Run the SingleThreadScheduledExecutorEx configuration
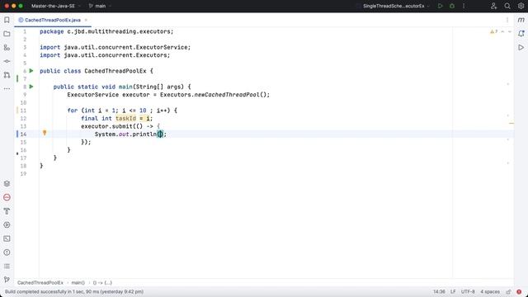This screenshot has width=528, height=297. [x=440, y=6]
